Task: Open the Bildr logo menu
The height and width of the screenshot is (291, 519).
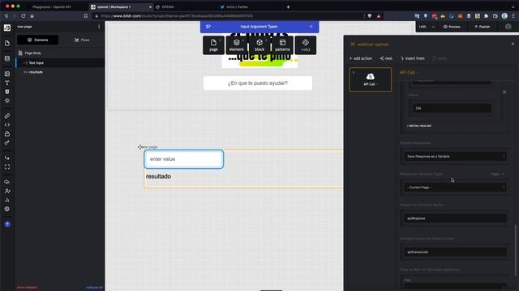Action: (x=7, y=27)
